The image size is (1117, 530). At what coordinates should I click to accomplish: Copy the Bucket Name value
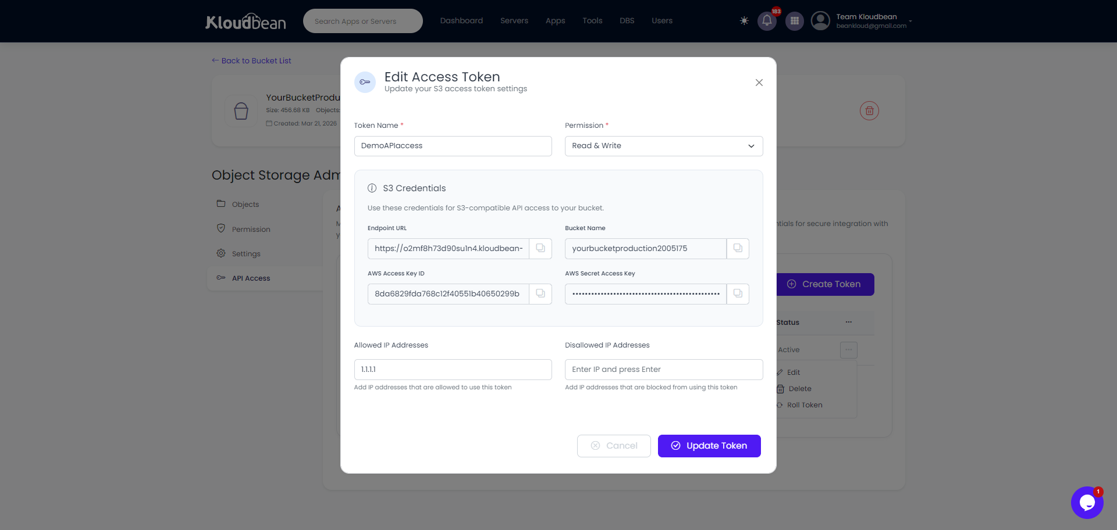click(737, 248)
